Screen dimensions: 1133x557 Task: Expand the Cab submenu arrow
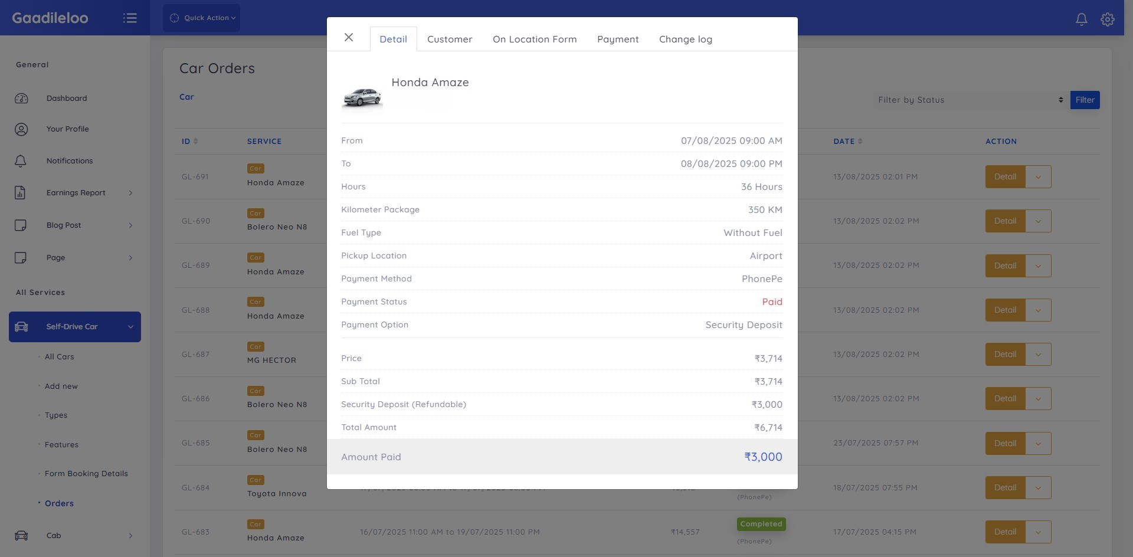(x=130, y=536)
